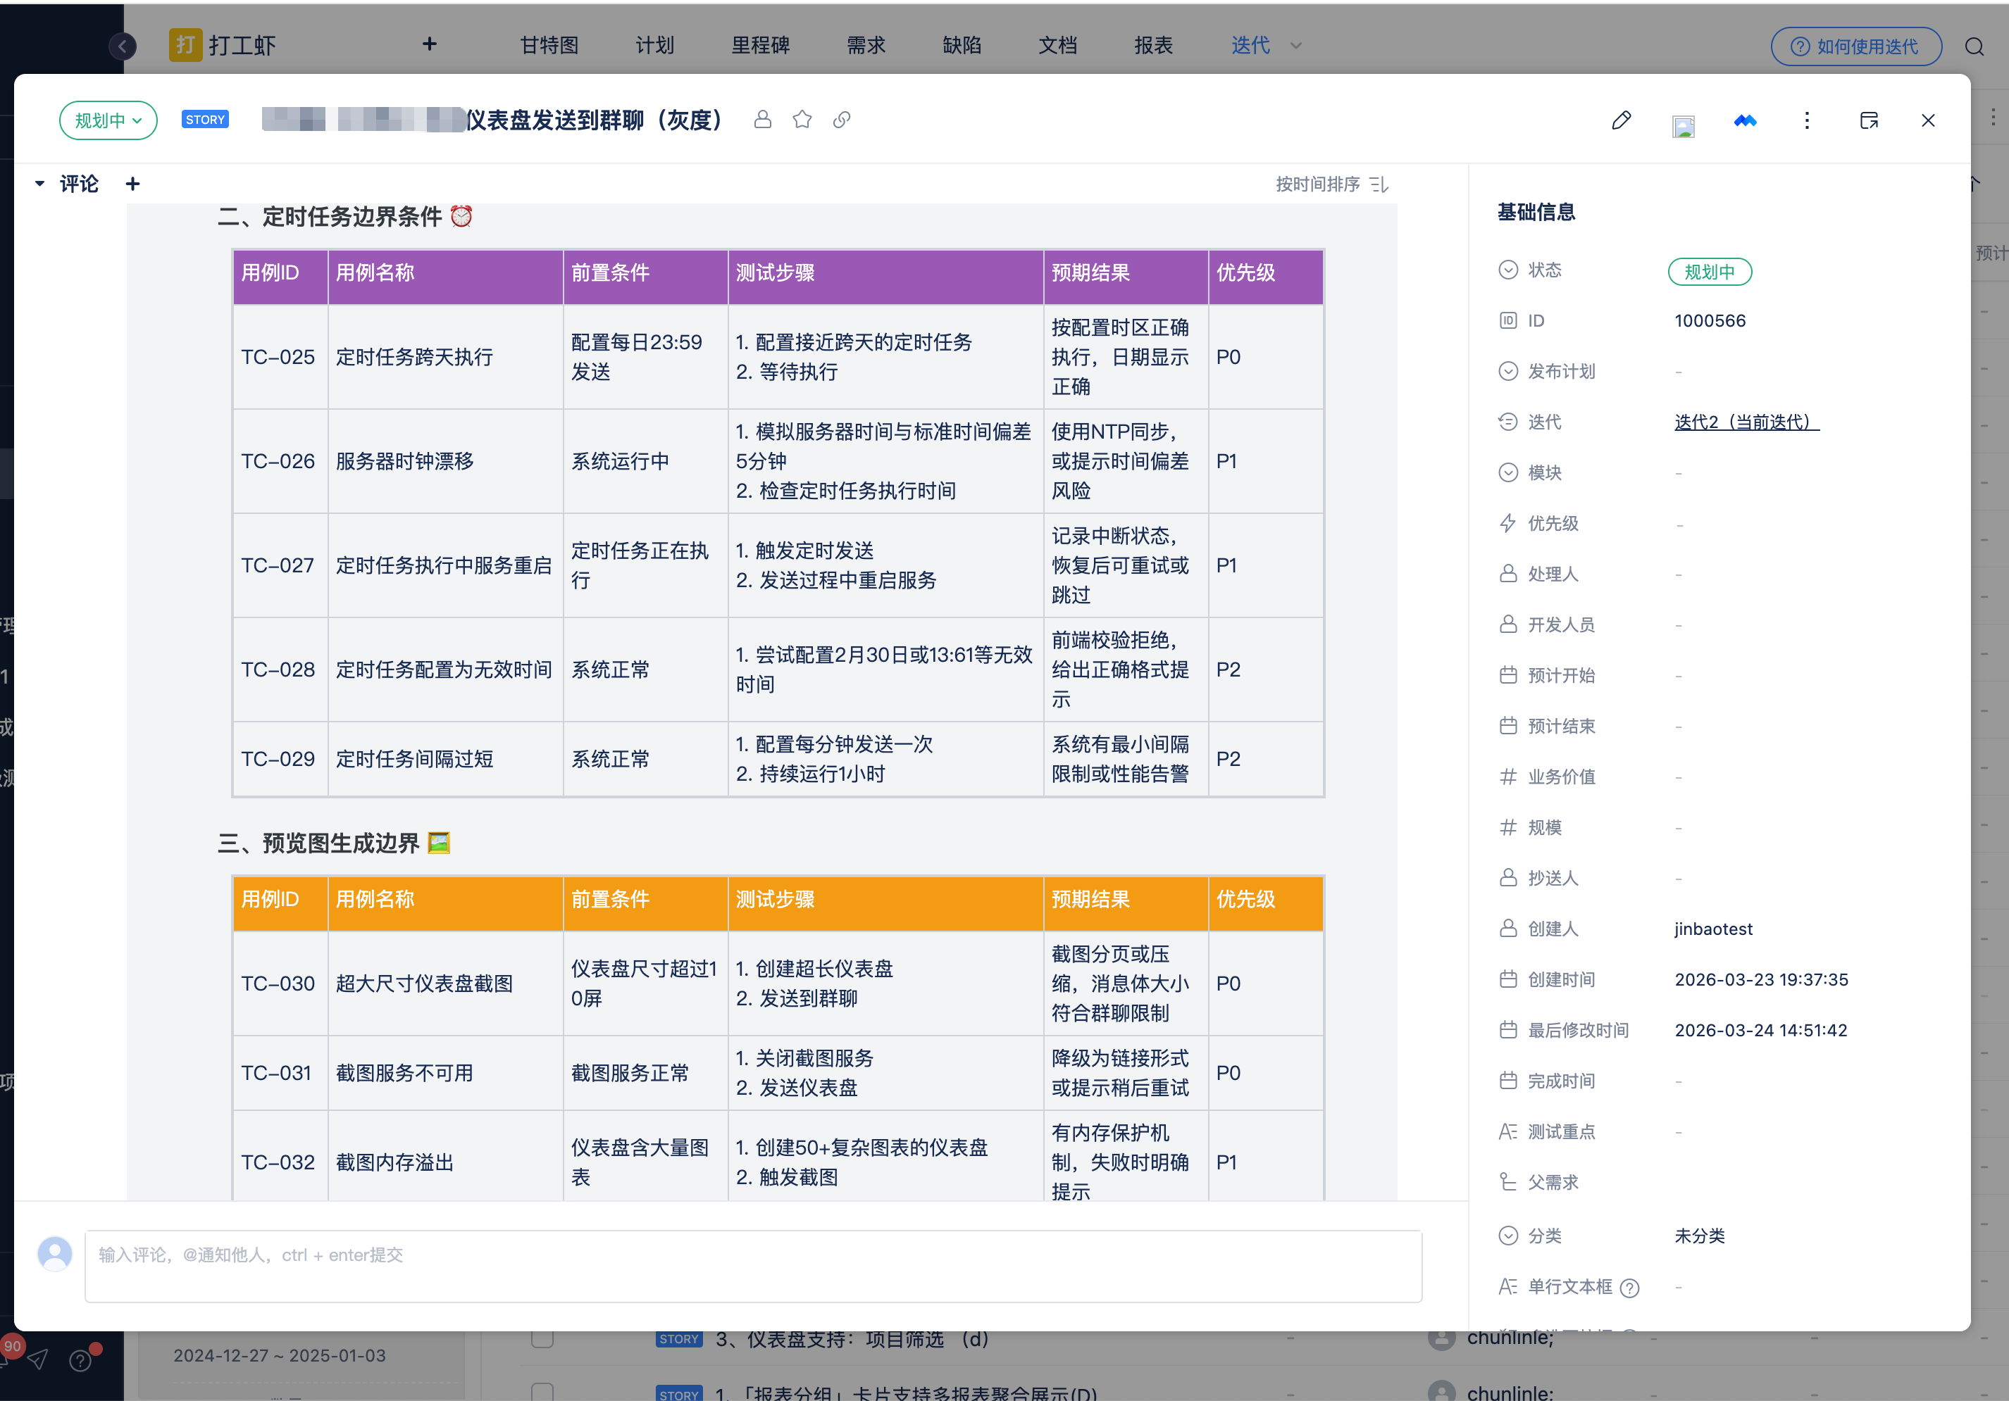Click the pencil edit icon
2009x1401 pixels.
(1620, 120)
